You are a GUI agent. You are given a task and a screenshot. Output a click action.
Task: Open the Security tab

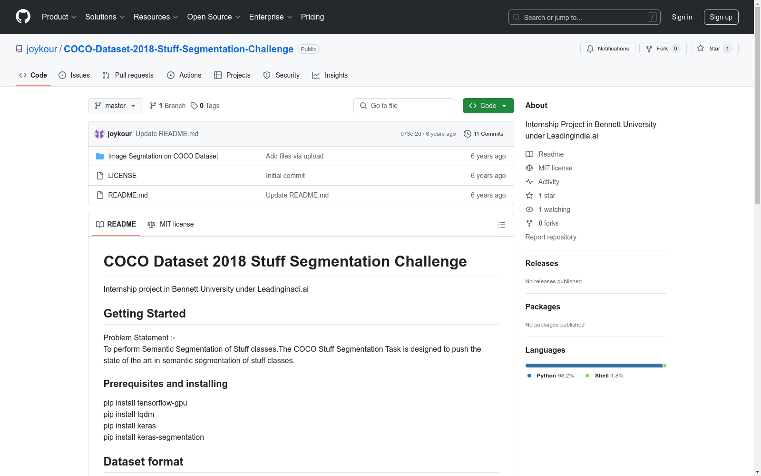[282, 75]
